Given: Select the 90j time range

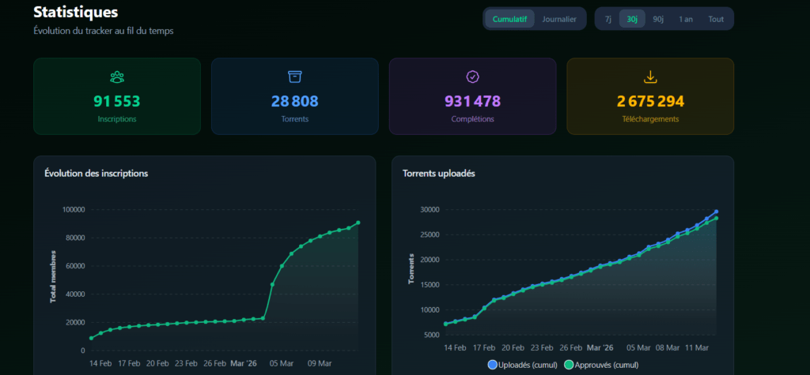Looking at the screenshot, I should pyautogui.click(x=658, y=19).
